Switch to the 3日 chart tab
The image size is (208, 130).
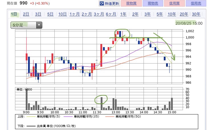click(x=38, y=14)
